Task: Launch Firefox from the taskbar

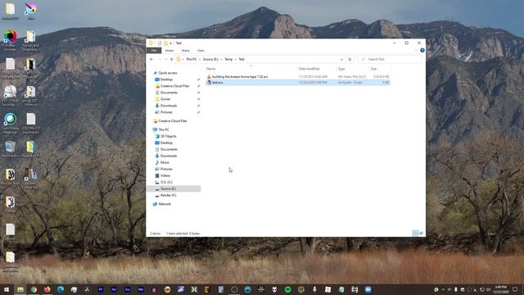Action: 47,289
